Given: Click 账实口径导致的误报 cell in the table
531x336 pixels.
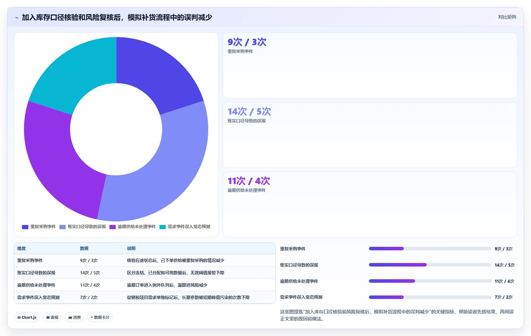Looking at the screenshot, I should [x=36, y=273].
